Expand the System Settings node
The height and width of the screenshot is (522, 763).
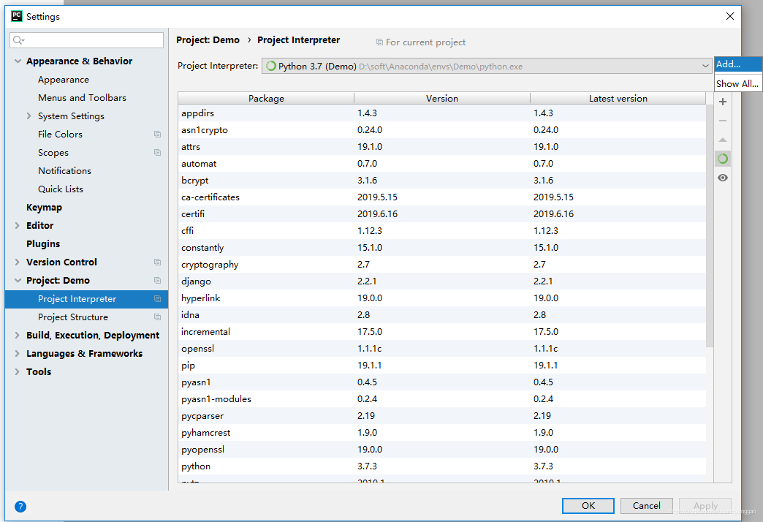(x=29, y=116)
